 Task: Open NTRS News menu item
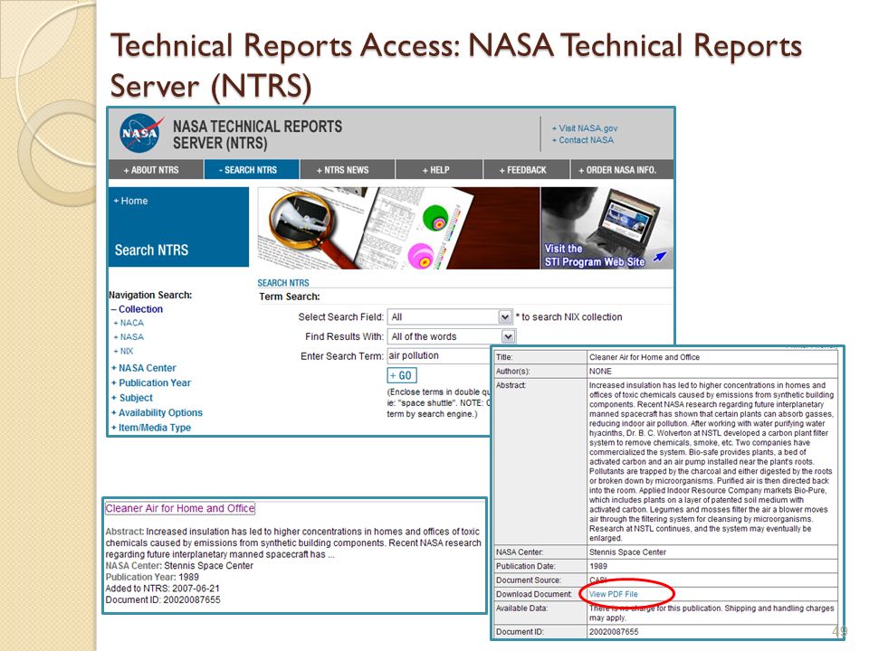tap(347, 170)
